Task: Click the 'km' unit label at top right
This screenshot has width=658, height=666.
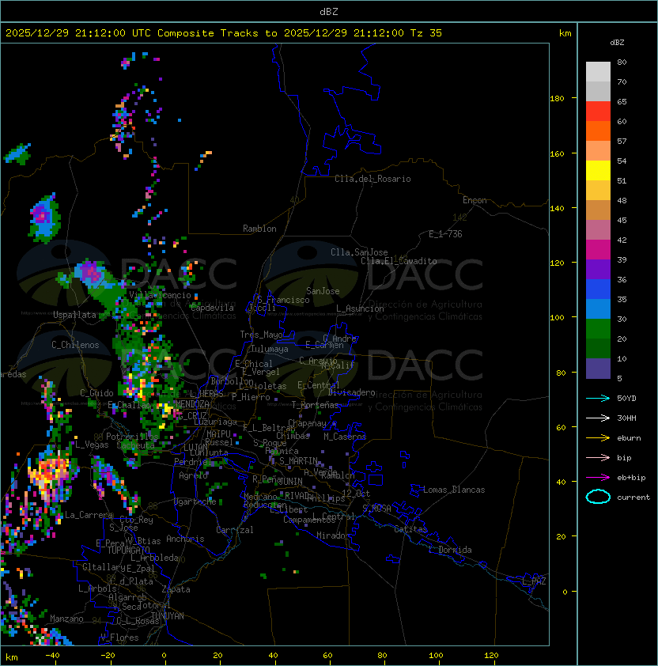Action: pos(565,33)
